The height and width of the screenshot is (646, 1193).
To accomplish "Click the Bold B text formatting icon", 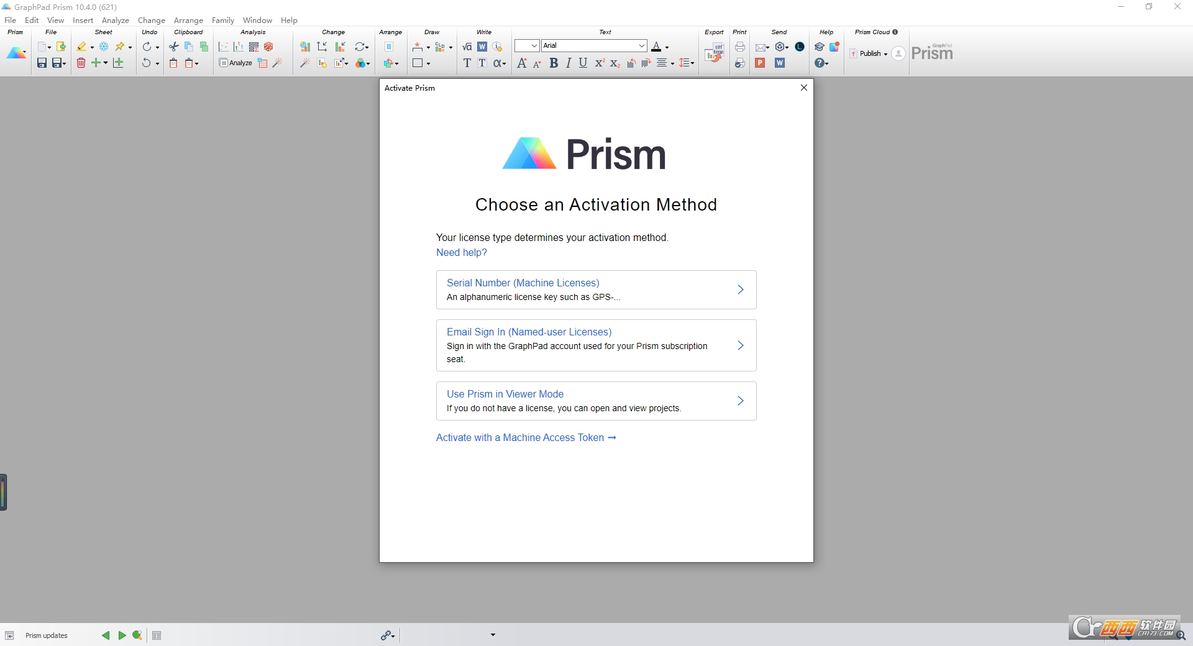I will tap(554, 63).
